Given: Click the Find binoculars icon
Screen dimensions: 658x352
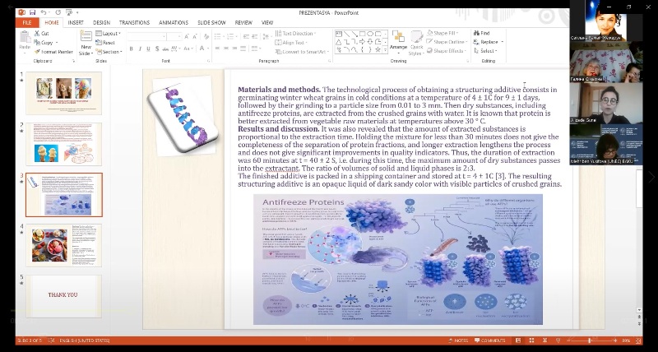Looking at the screenshot, I should tap(475, 33).
